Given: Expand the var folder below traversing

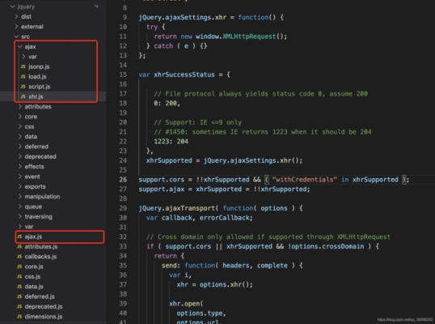Looking at the screenshot, I should pos(20,227).
